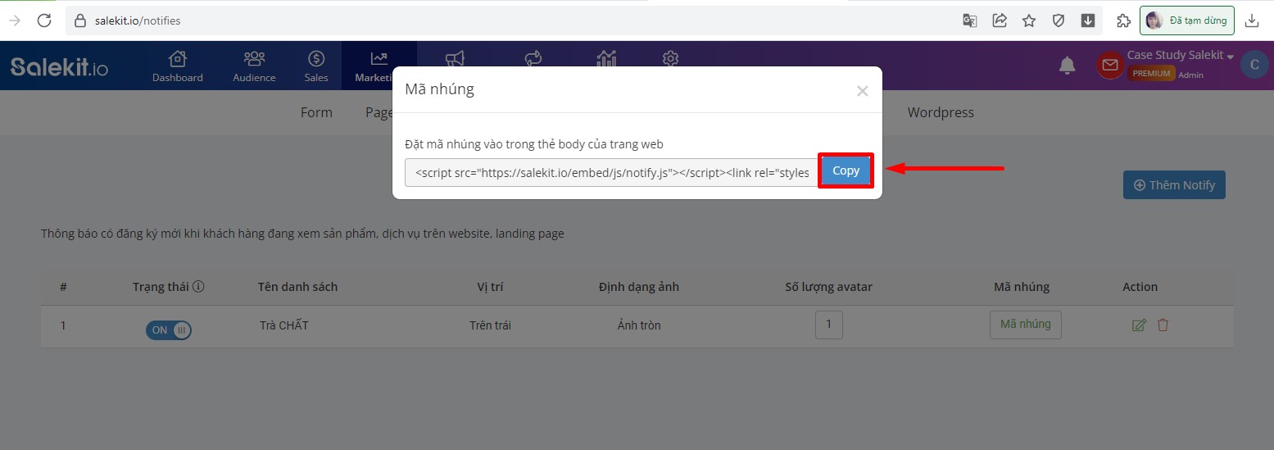Open the notifications bell
The height and width of the screenshot is (450, 1274).
point(1067,66)
